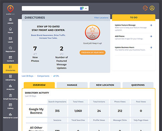Open the Admin section icon
Viewport: 162px width, 131px height.
click(x=10, y=19)
